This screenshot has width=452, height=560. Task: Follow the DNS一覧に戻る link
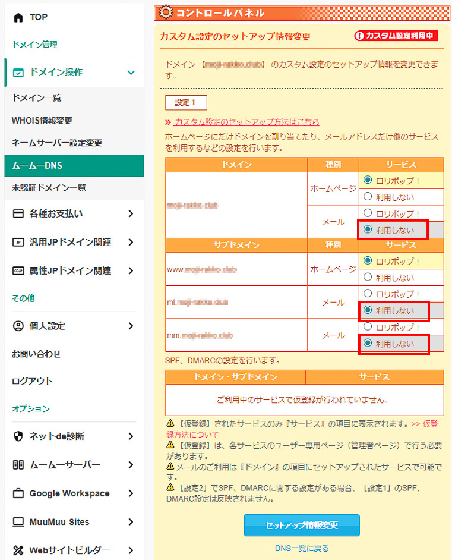[x=302, y=548]
